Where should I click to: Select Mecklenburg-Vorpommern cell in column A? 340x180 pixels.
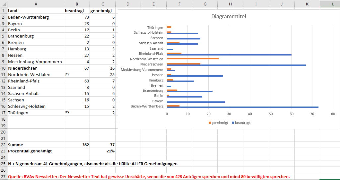[x=36, y=62]
